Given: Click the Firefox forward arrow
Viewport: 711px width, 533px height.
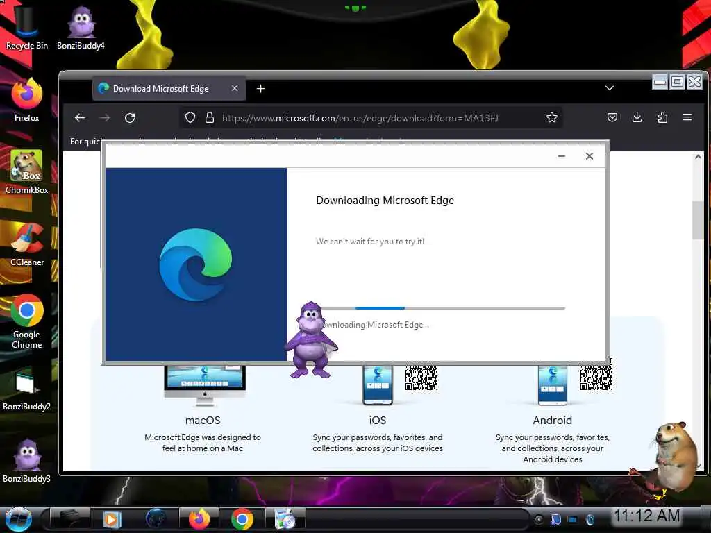Looking at the screenshot, I should click(x=105, y=118).
